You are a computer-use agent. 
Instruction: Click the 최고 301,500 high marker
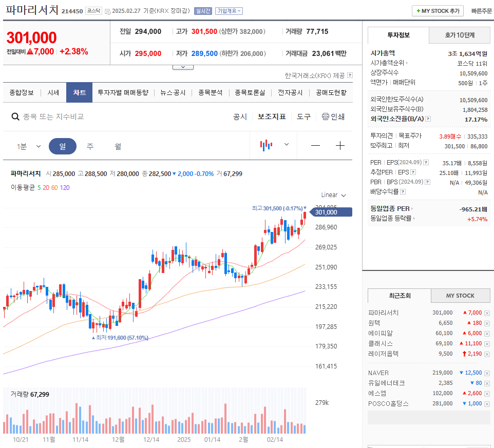(x=279, y=208)
